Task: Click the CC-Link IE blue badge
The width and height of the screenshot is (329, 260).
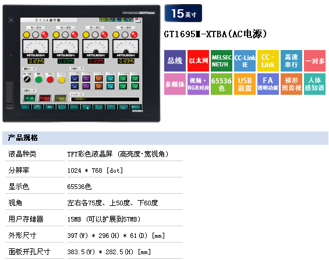Action: [245, 60]
